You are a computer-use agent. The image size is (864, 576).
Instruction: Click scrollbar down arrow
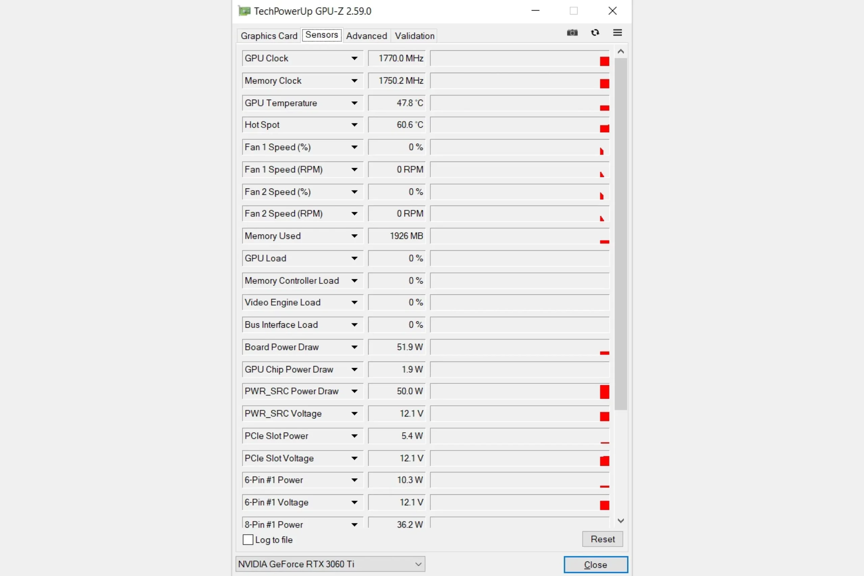(x=620, y=521)
